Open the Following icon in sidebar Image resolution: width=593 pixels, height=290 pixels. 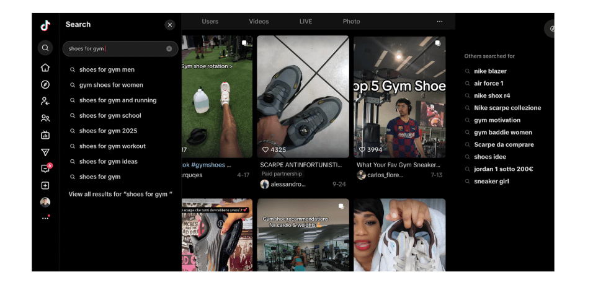coord(45,101)
